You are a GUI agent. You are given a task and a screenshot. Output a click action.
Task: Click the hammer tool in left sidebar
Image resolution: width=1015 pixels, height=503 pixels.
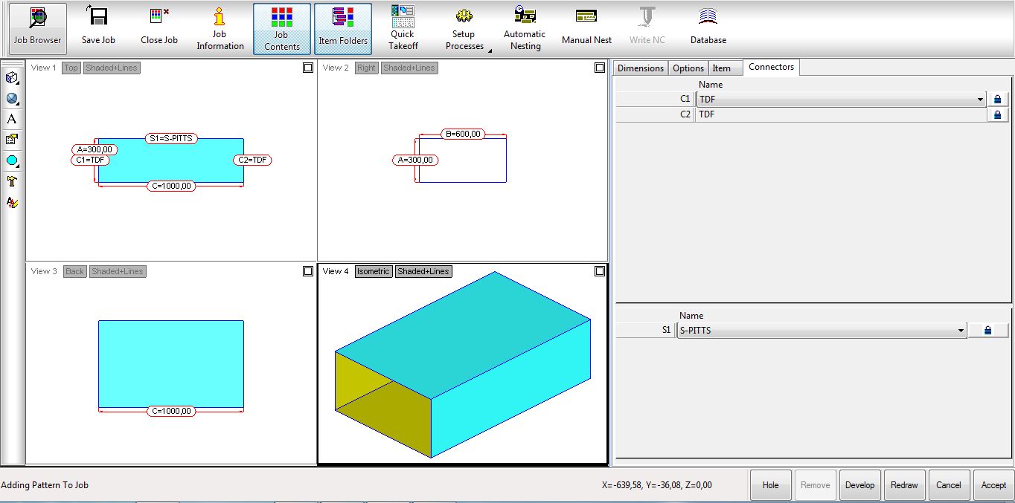[12, 181]
